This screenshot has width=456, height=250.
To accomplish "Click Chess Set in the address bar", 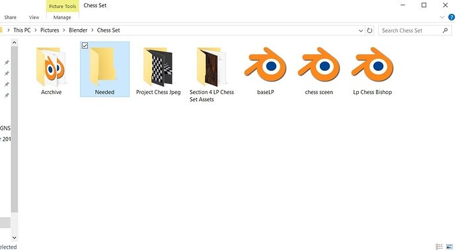I will (x=108, y=30).
